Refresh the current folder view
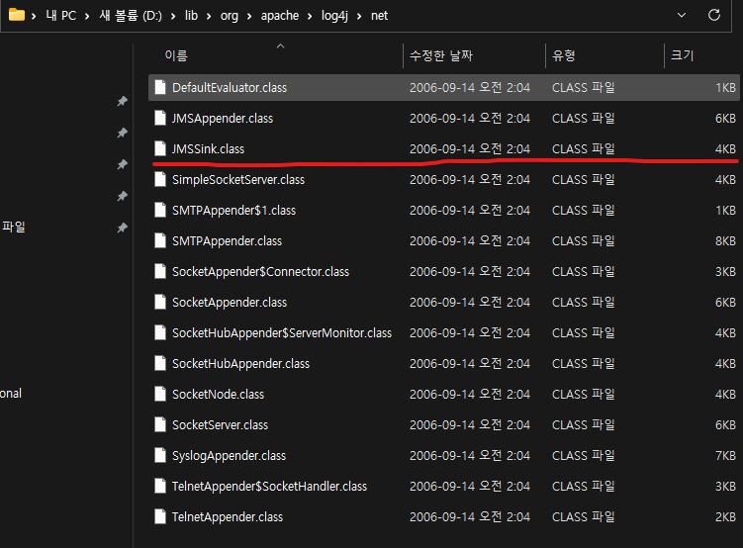 714,15
